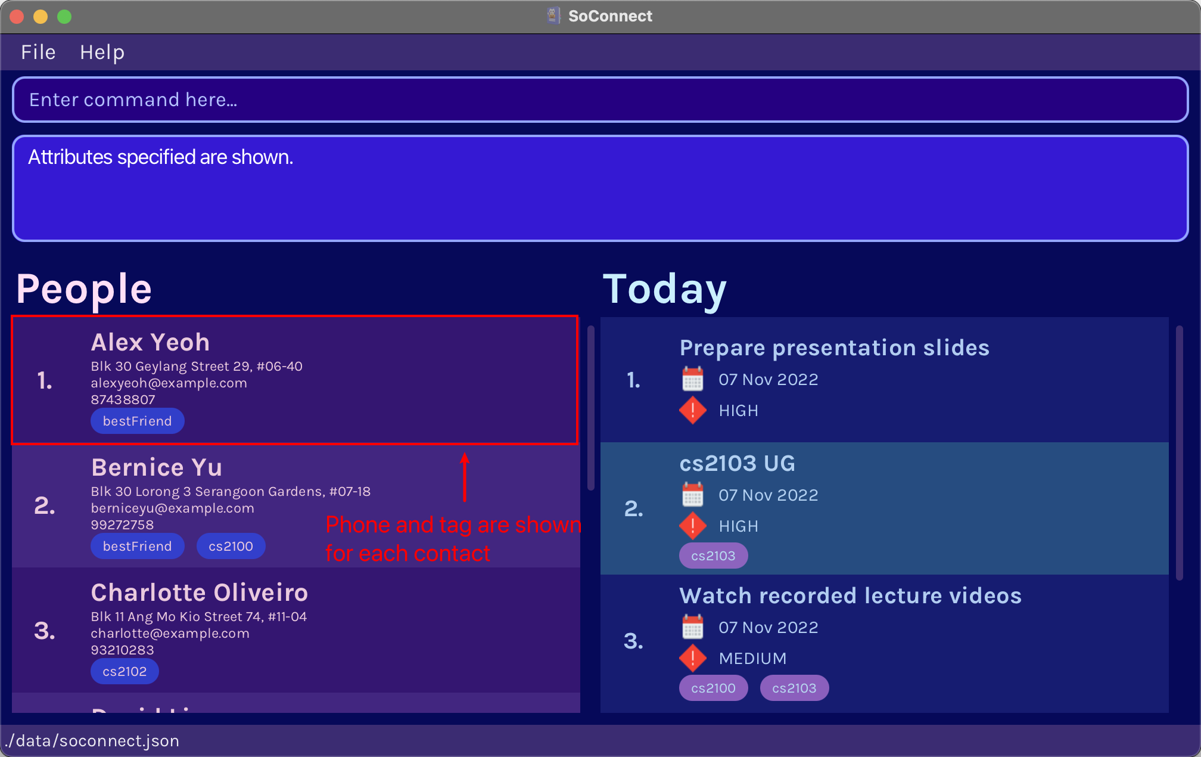This screenshot has height=757, width=1201.
Task: Click the cs2100 tag under Bernice Yu
Action: tap(231, 546)
